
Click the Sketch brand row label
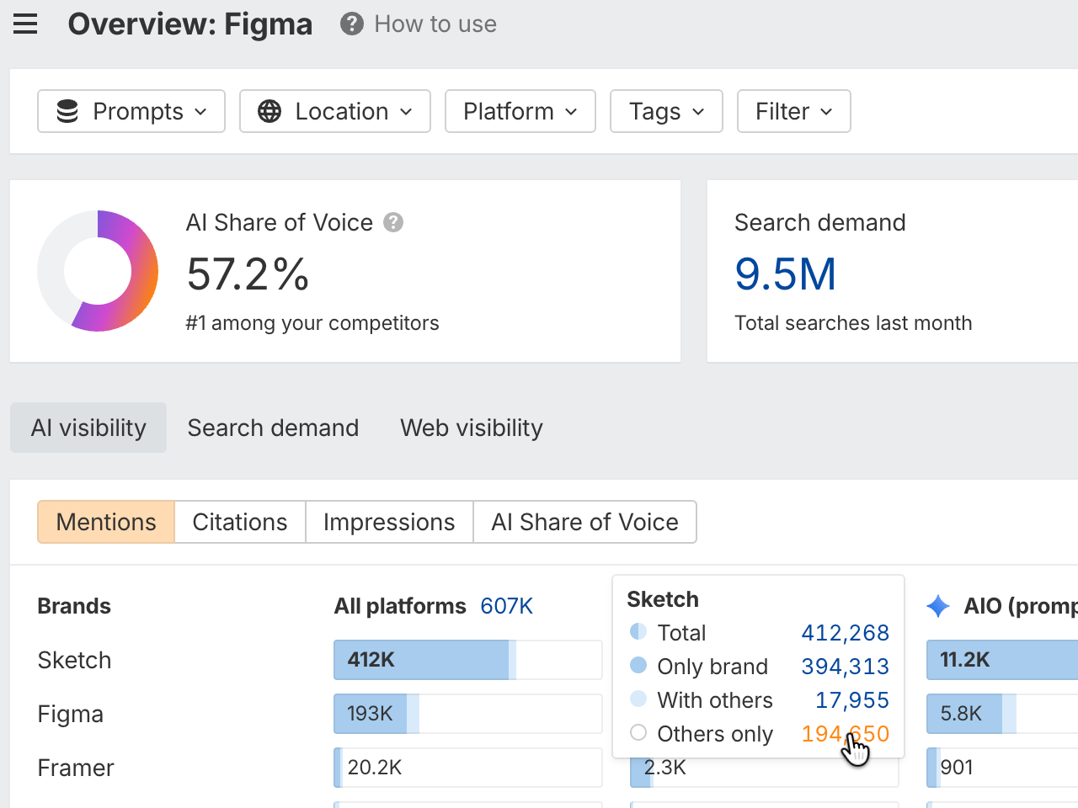point(74,660)
